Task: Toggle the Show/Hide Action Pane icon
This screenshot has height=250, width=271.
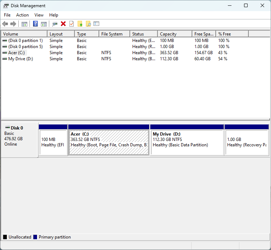Action: 44,24
